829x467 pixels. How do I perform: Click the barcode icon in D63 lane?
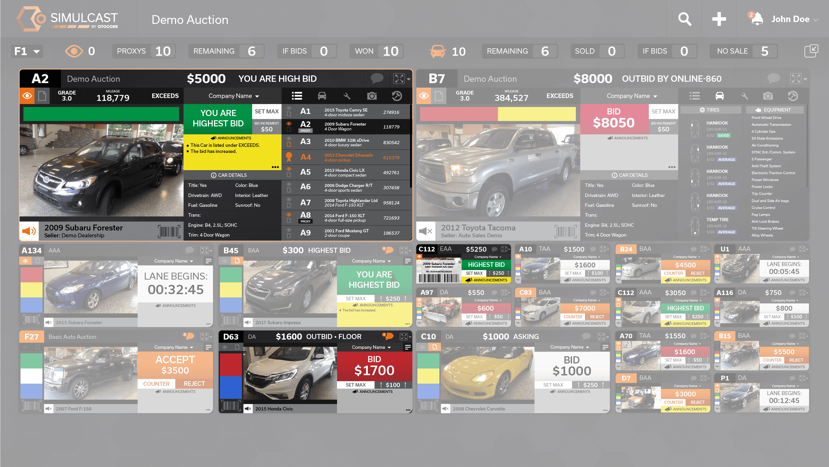231,405
